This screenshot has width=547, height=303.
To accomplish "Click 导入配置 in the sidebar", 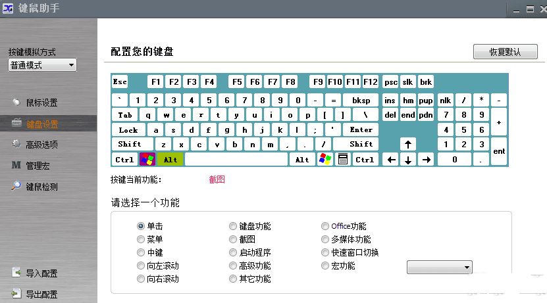I will tap(41, 273).
